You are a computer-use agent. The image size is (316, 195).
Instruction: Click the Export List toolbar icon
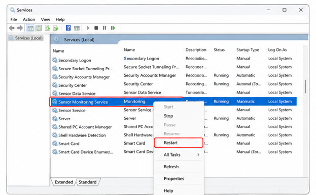point(56,28)
